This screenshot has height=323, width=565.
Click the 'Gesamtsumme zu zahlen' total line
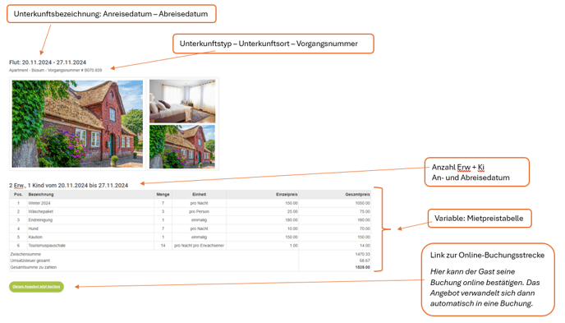[191, 267]
